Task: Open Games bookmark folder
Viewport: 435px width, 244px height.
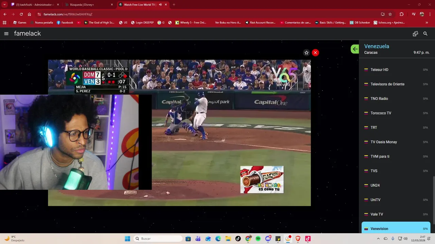Action: [20, 23]
